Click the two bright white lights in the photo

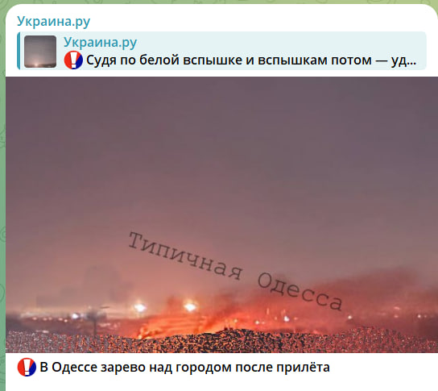(x=165, y=307)
